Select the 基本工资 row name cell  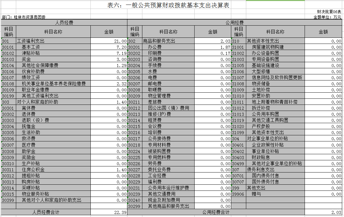point(53,47)
